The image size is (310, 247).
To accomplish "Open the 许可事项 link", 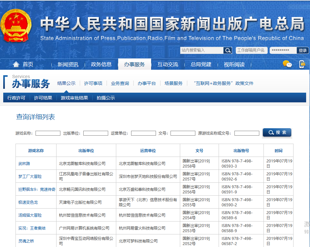I will [93, 83].
